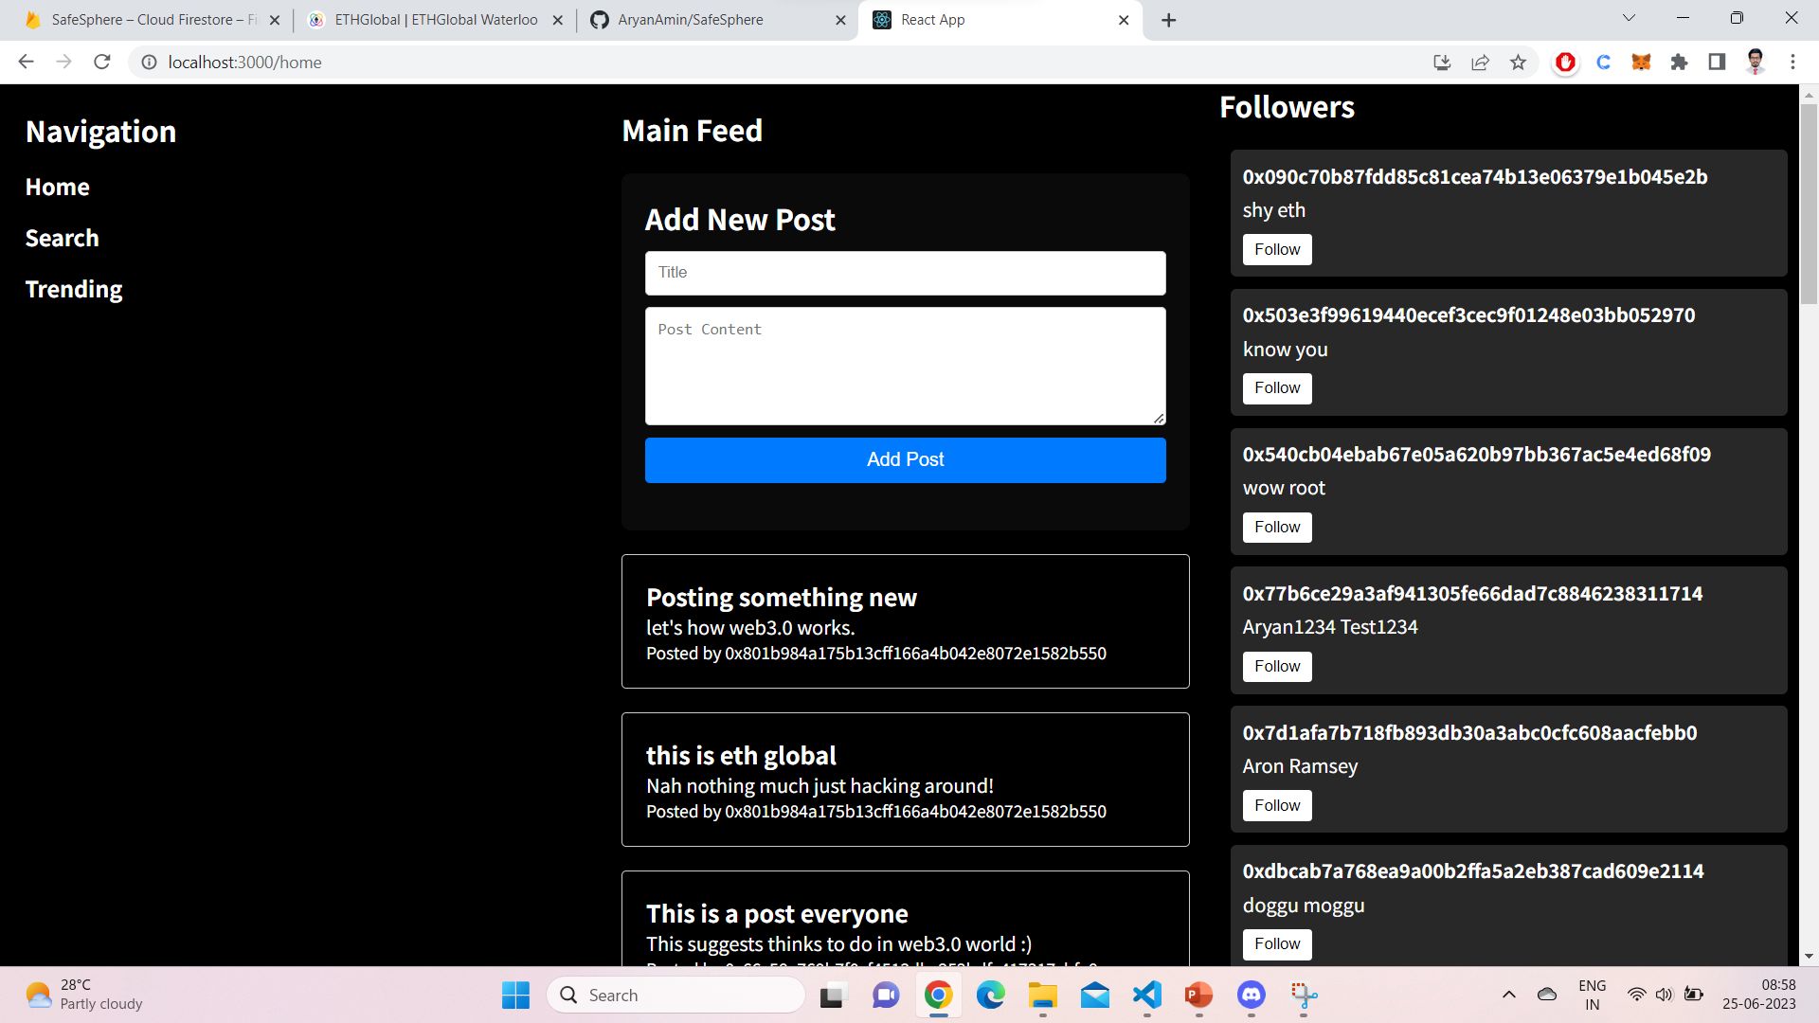Click the Title input field

907,272
